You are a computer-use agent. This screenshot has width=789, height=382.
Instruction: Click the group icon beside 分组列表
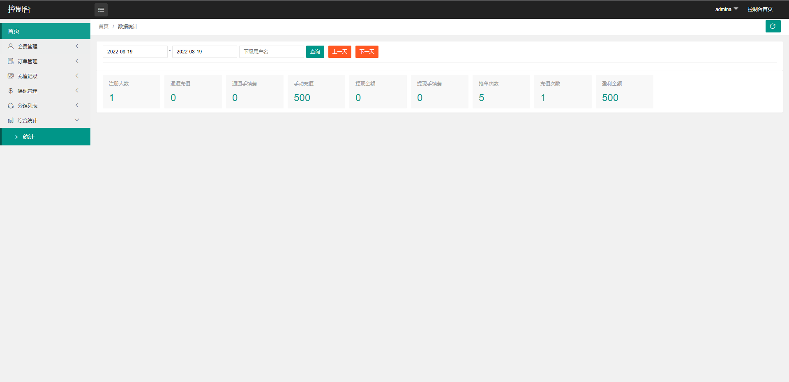click(11, 106)
